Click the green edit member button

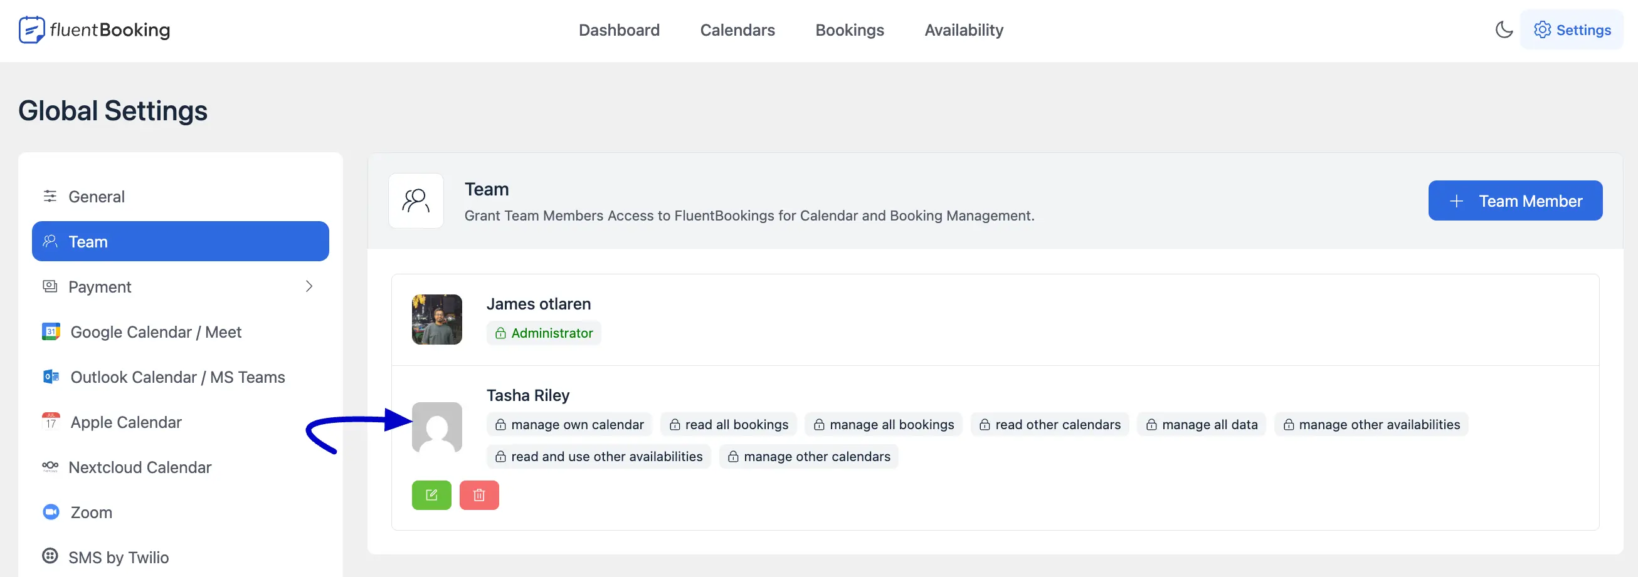tap(431, 495)
